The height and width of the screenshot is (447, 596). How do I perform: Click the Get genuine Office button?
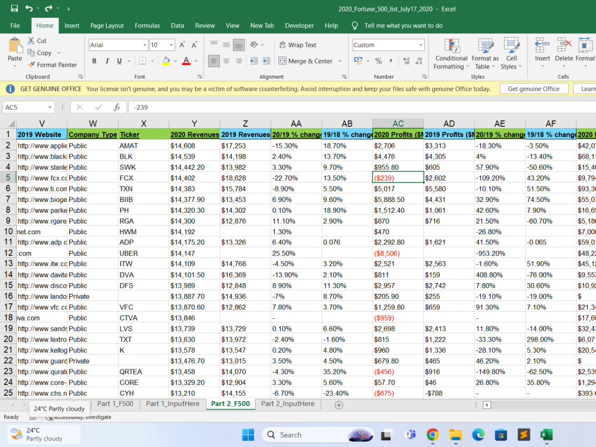pos(534,88)
